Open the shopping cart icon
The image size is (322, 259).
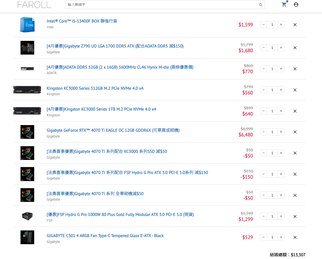coord(284,5)
